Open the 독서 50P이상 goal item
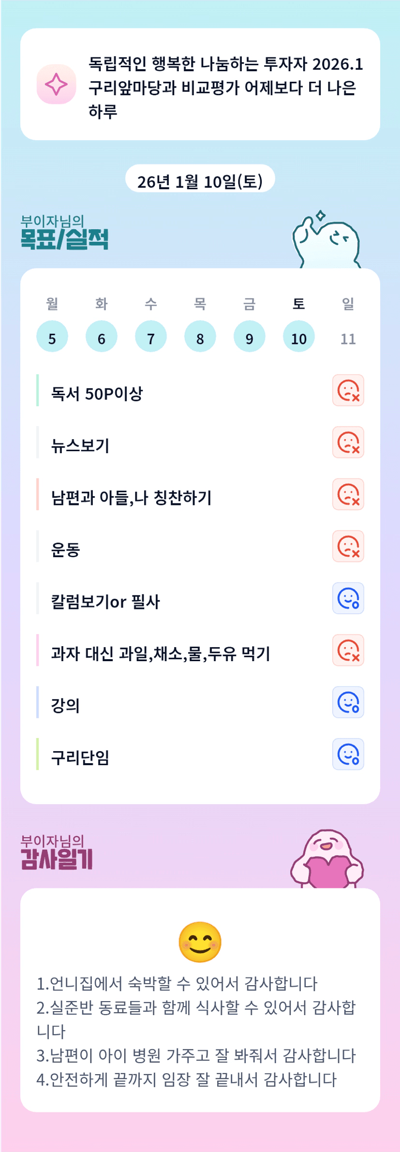 97,394
